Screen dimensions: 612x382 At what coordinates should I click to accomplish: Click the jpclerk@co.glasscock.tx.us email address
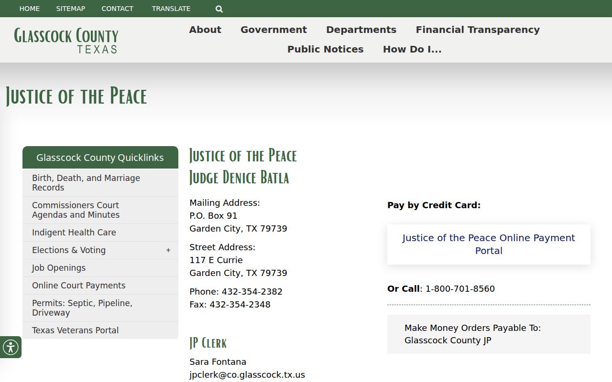tap(247, 375)
